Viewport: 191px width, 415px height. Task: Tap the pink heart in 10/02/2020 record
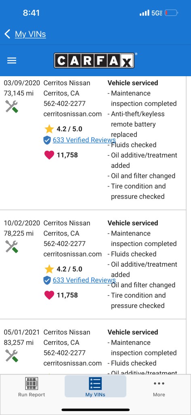49,295
